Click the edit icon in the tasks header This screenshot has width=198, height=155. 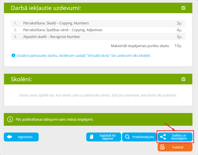184,8
